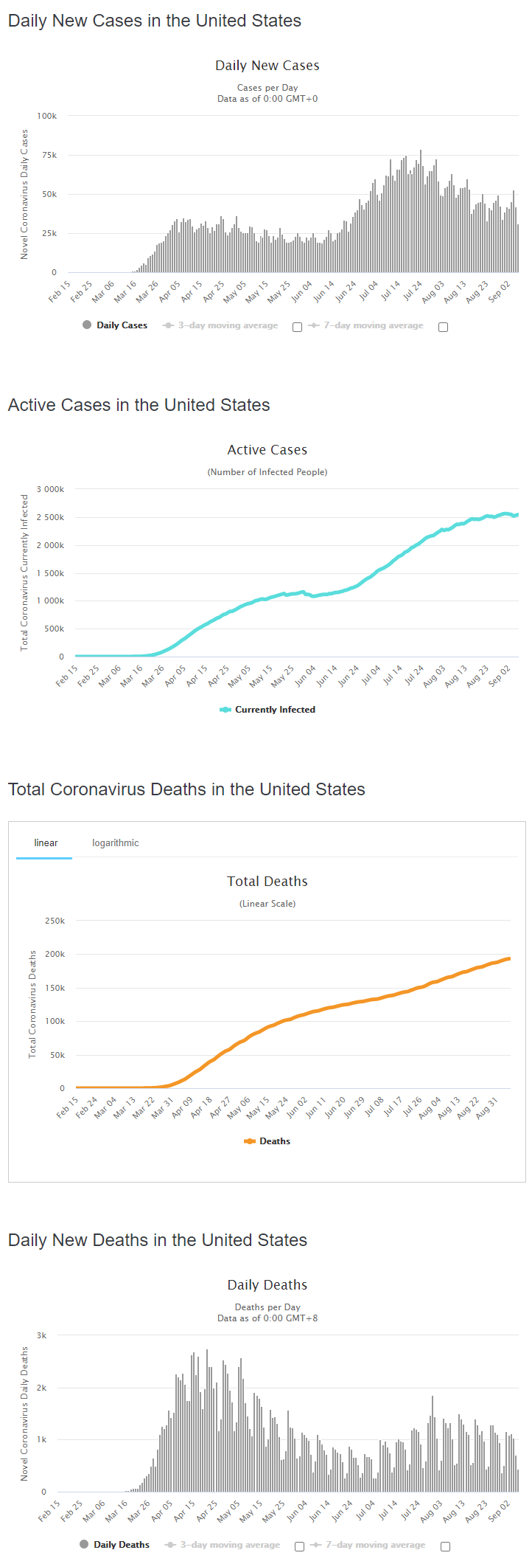532x1564 pixels.
Task: Select the linear scale tab
Action: click(46, 843)
